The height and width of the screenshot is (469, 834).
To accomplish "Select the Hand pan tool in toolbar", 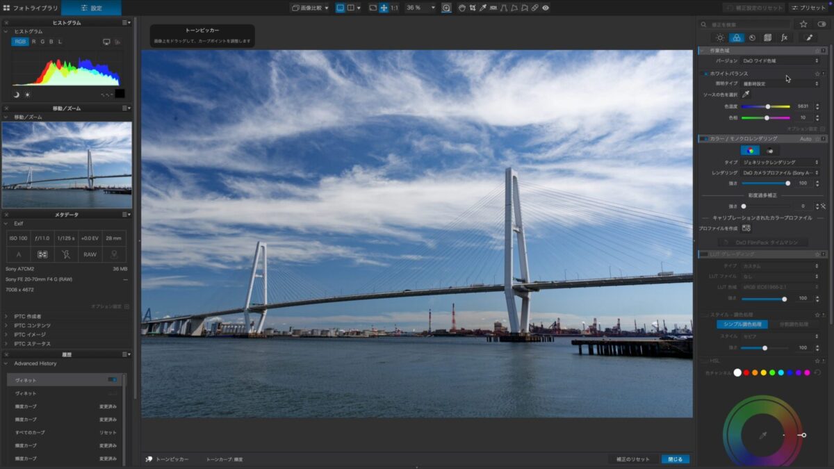I will click(461, 8).
